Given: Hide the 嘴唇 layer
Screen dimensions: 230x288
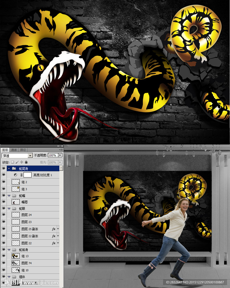Looking at the screenshot, I should (x=3, y=202).
